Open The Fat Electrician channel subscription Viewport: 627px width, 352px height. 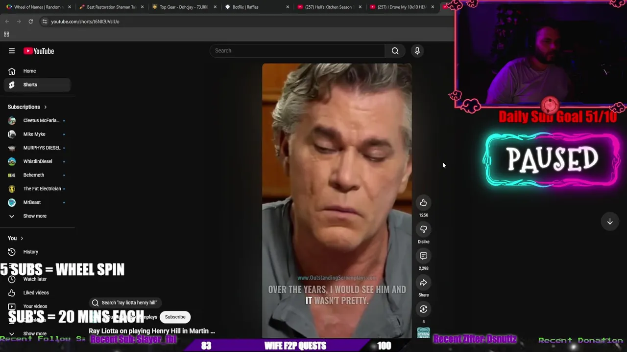pyautogui.click(x=37, y=189)
